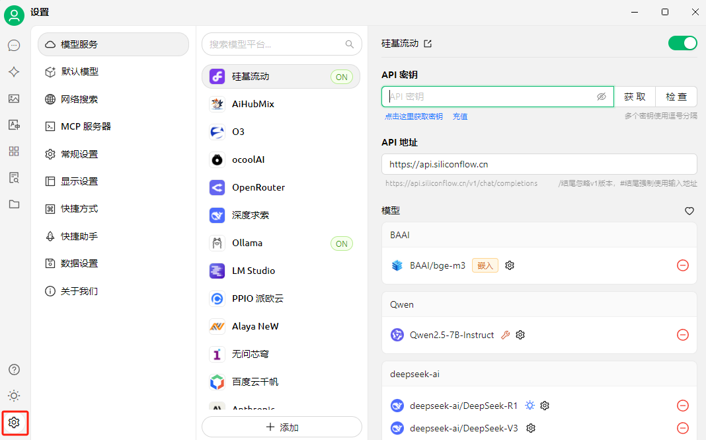Image resolution: width=706 pixels, height=440 pixels.
Task: Click the settings gear next to BAAI/bge-m3
Action: (x=510, y=265)
